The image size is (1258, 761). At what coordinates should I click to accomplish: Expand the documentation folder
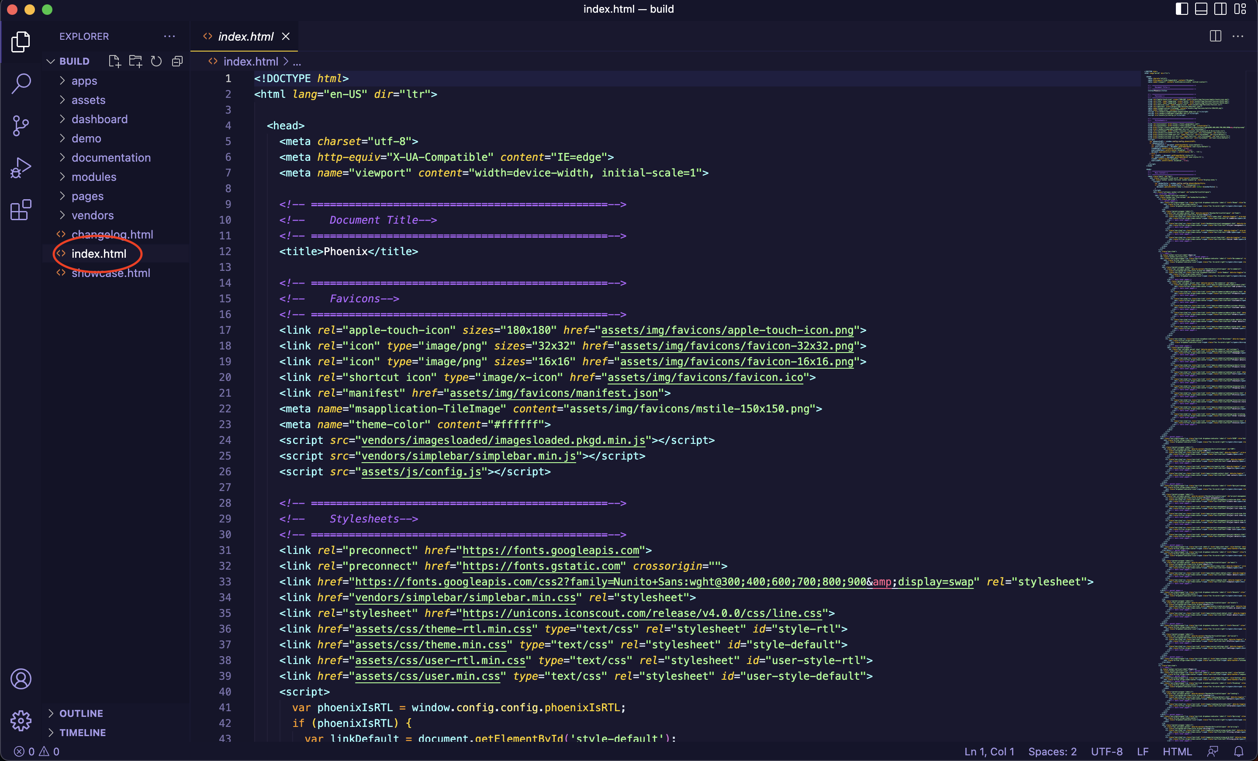click(116, 158)
